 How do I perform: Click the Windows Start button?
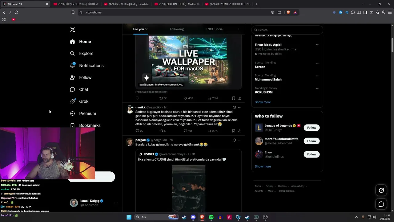[x=129, y=217]
